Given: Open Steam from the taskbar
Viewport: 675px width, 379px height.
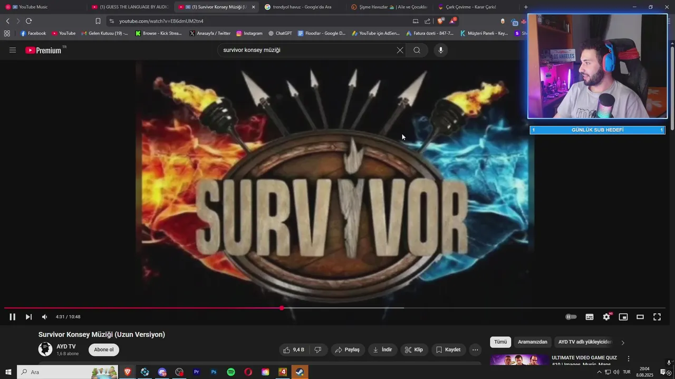Looking at the screenshot, I should [x=300, y=372].
